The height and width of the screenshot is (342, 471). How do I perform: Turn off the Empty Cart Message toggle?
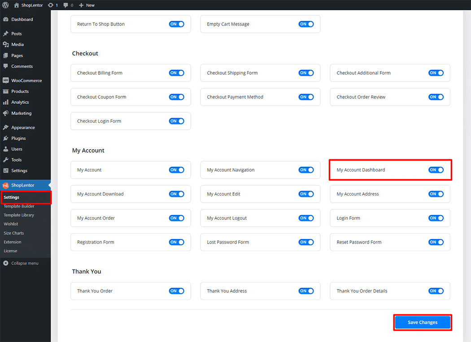click(x=306, y=24)
